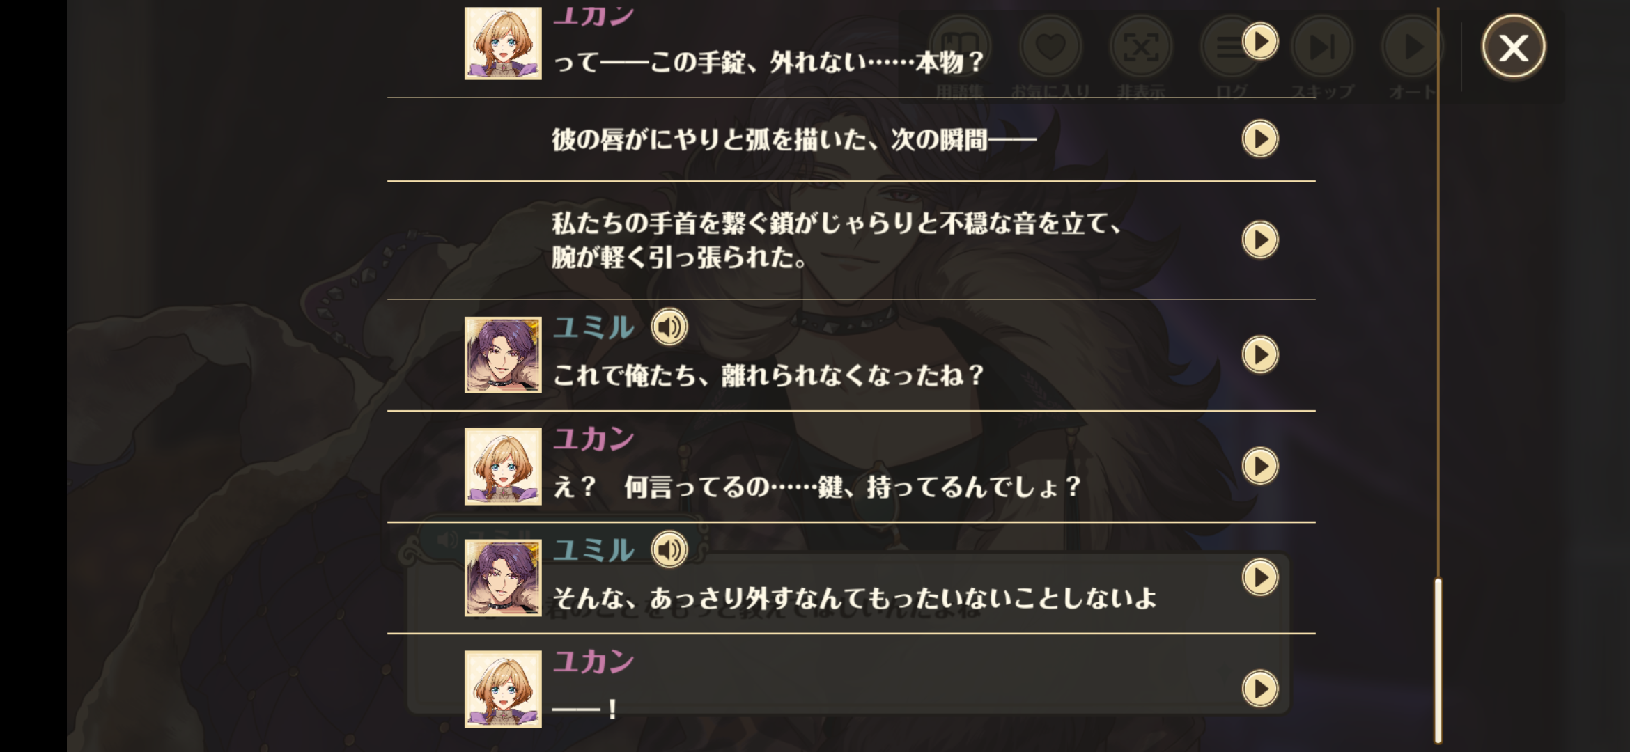Tap ユミル's portrait beside 'これで俺たち' line

click(503, 355)
